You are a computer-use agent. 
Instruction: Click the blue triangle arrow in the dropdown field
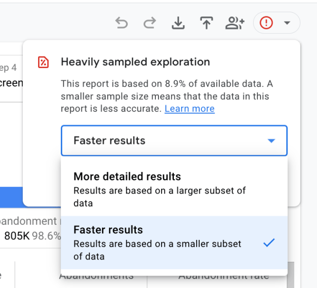pos(272,141)
